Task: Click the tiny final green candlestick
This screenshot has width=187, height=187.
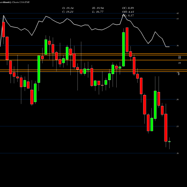Action: click(x=169, y=142)
